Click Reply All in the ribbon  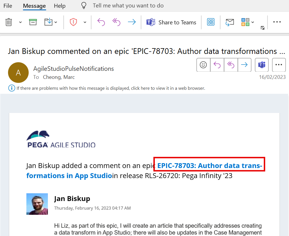point(116,22)
